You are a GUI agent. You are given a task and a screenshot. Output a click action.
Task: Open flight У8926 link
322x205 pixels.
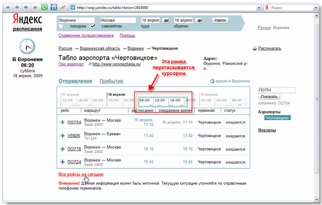(x=74, y=136)
